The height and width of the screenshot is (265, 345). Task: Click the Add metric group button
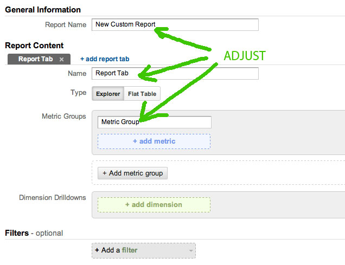tap(132, 173)
